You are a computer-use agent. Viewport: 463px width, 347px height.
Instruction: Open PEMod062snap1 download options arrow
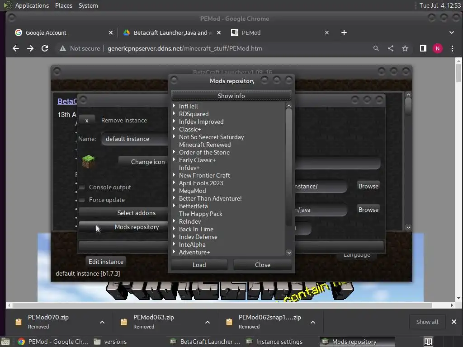coord(313,322)
